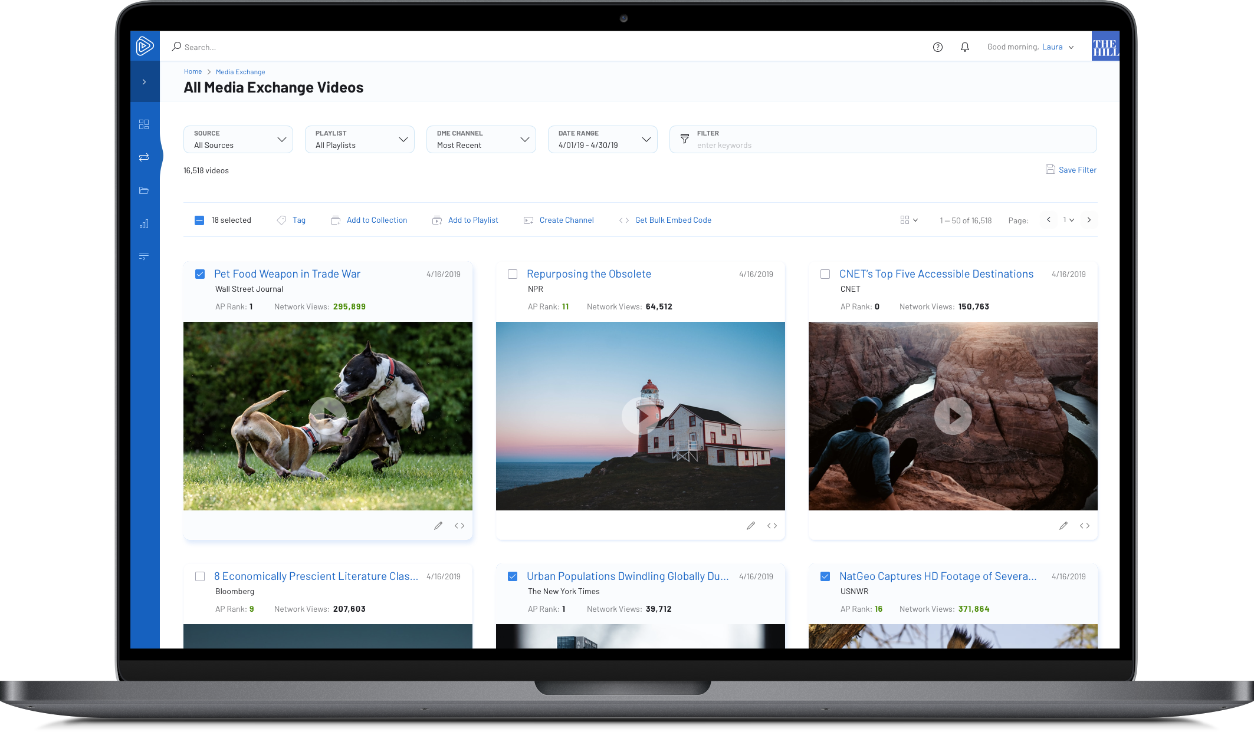Image resolution: width=1254 pixels, height=732 pixels.
Task: Open the grid view mode dropdown
Action: (x=909, y=220)
